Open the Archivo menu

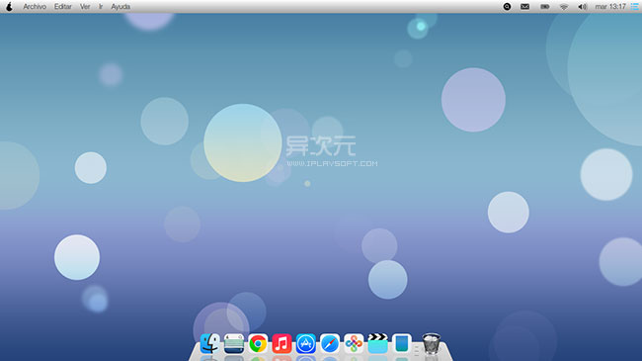click(x=35, y=7)
